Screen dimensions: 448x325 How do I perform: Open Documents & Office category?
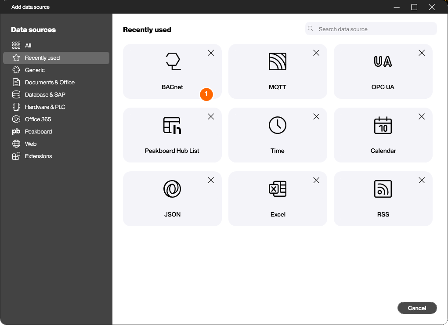tap(56, 82)
